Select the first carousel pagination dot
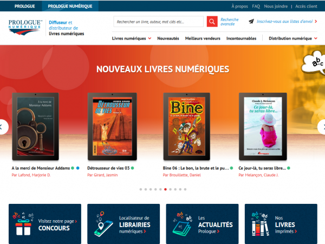 point(141,189)
